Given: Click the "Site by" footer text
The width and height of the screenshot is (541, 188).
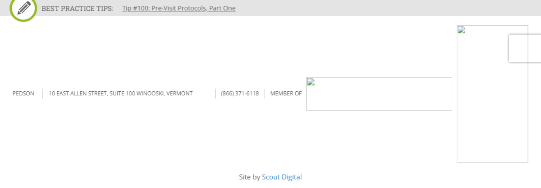Looking at the screenshot, I should [x=249, y=177].
